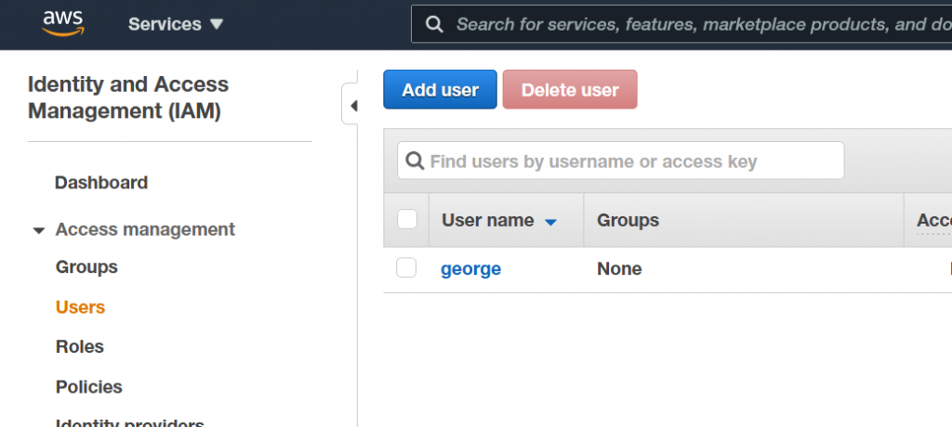Open Policies in the sidebar
Viewport: 952px width, 427px height.
coord(88,386)
